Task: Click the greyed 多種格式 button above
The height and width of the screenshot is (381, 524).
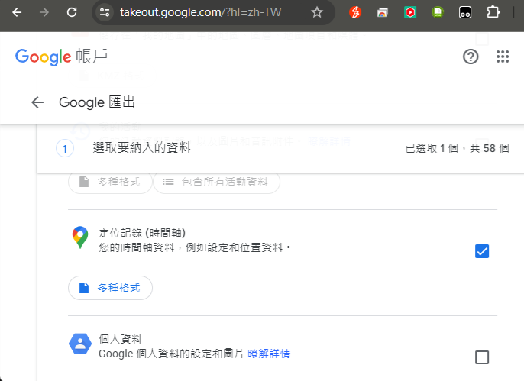Action: (110, 182)
